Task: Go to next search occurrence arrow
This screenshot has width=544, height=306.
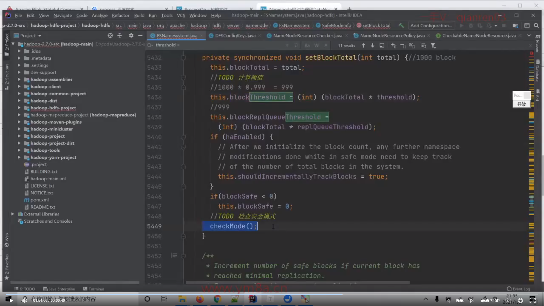Action: [x=373, y=45]
